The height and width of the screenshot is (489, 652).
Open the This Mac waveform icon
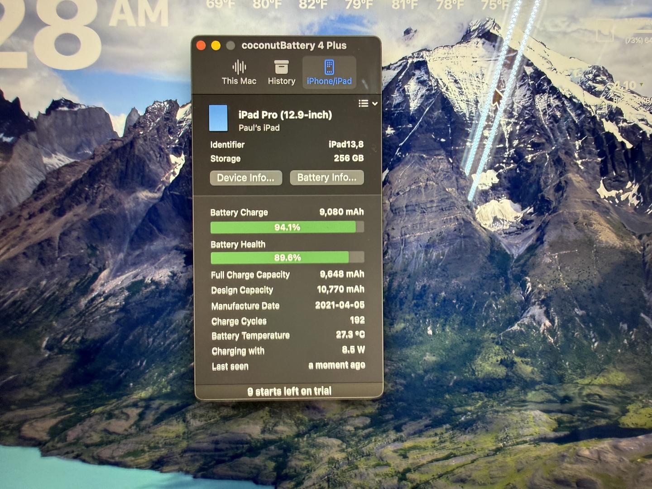pyautogui.click(x=239, y=67)
